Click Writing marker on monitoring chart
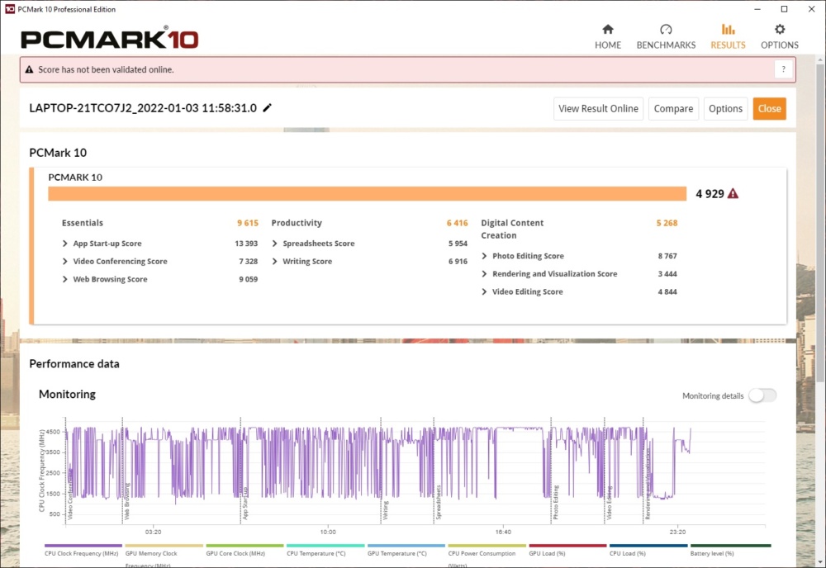 (385, 510)
